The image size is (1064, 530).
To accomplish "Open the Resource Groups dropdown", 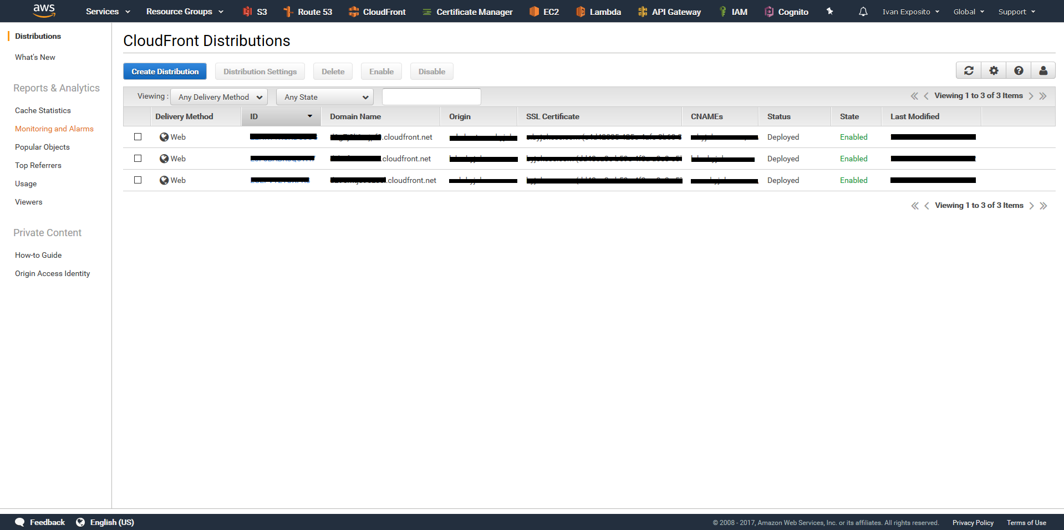I will tap(185, 12).
